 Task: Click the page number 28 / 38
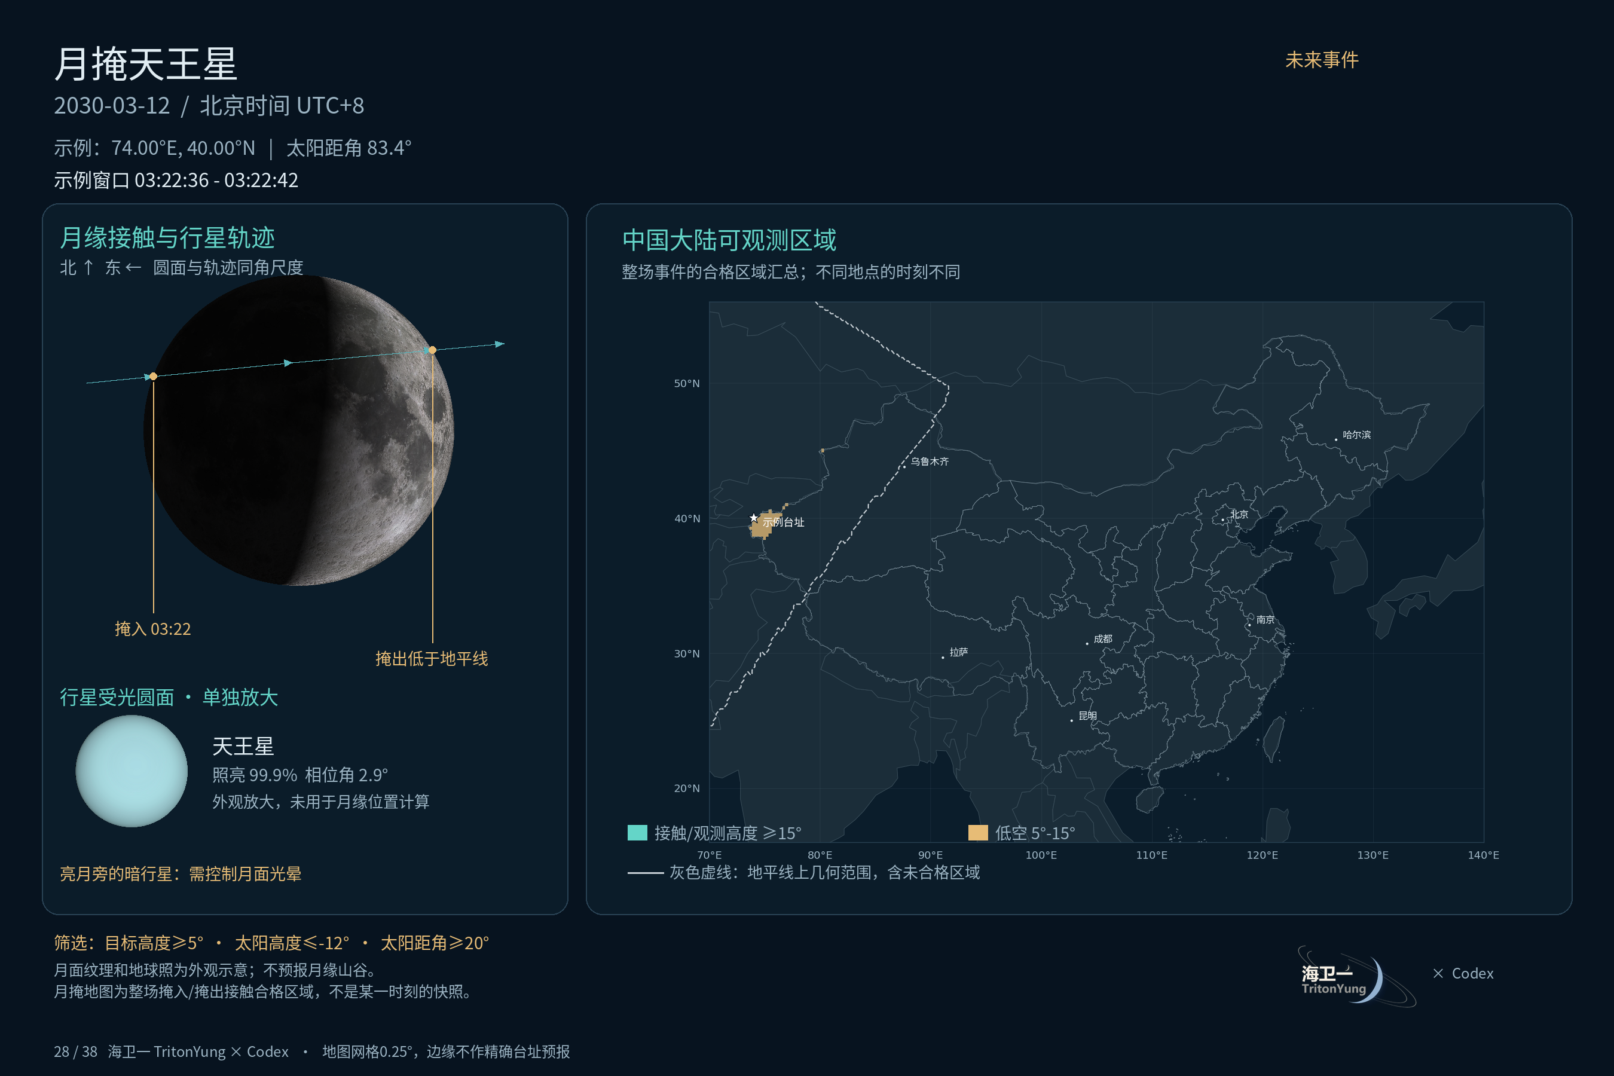pos(75,1051)
